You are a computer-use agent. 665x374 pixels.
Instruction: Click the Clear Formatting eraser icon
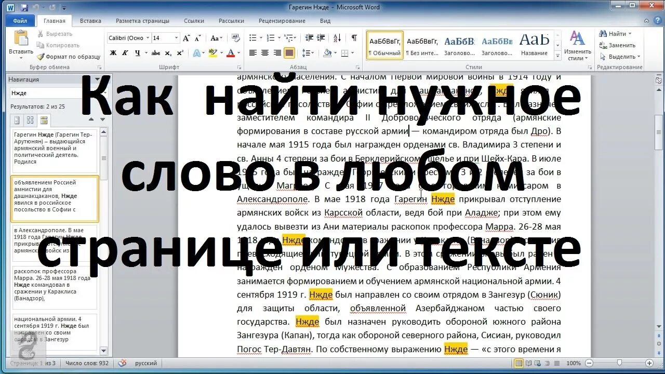pyautogui.click(x=235, y=38)
